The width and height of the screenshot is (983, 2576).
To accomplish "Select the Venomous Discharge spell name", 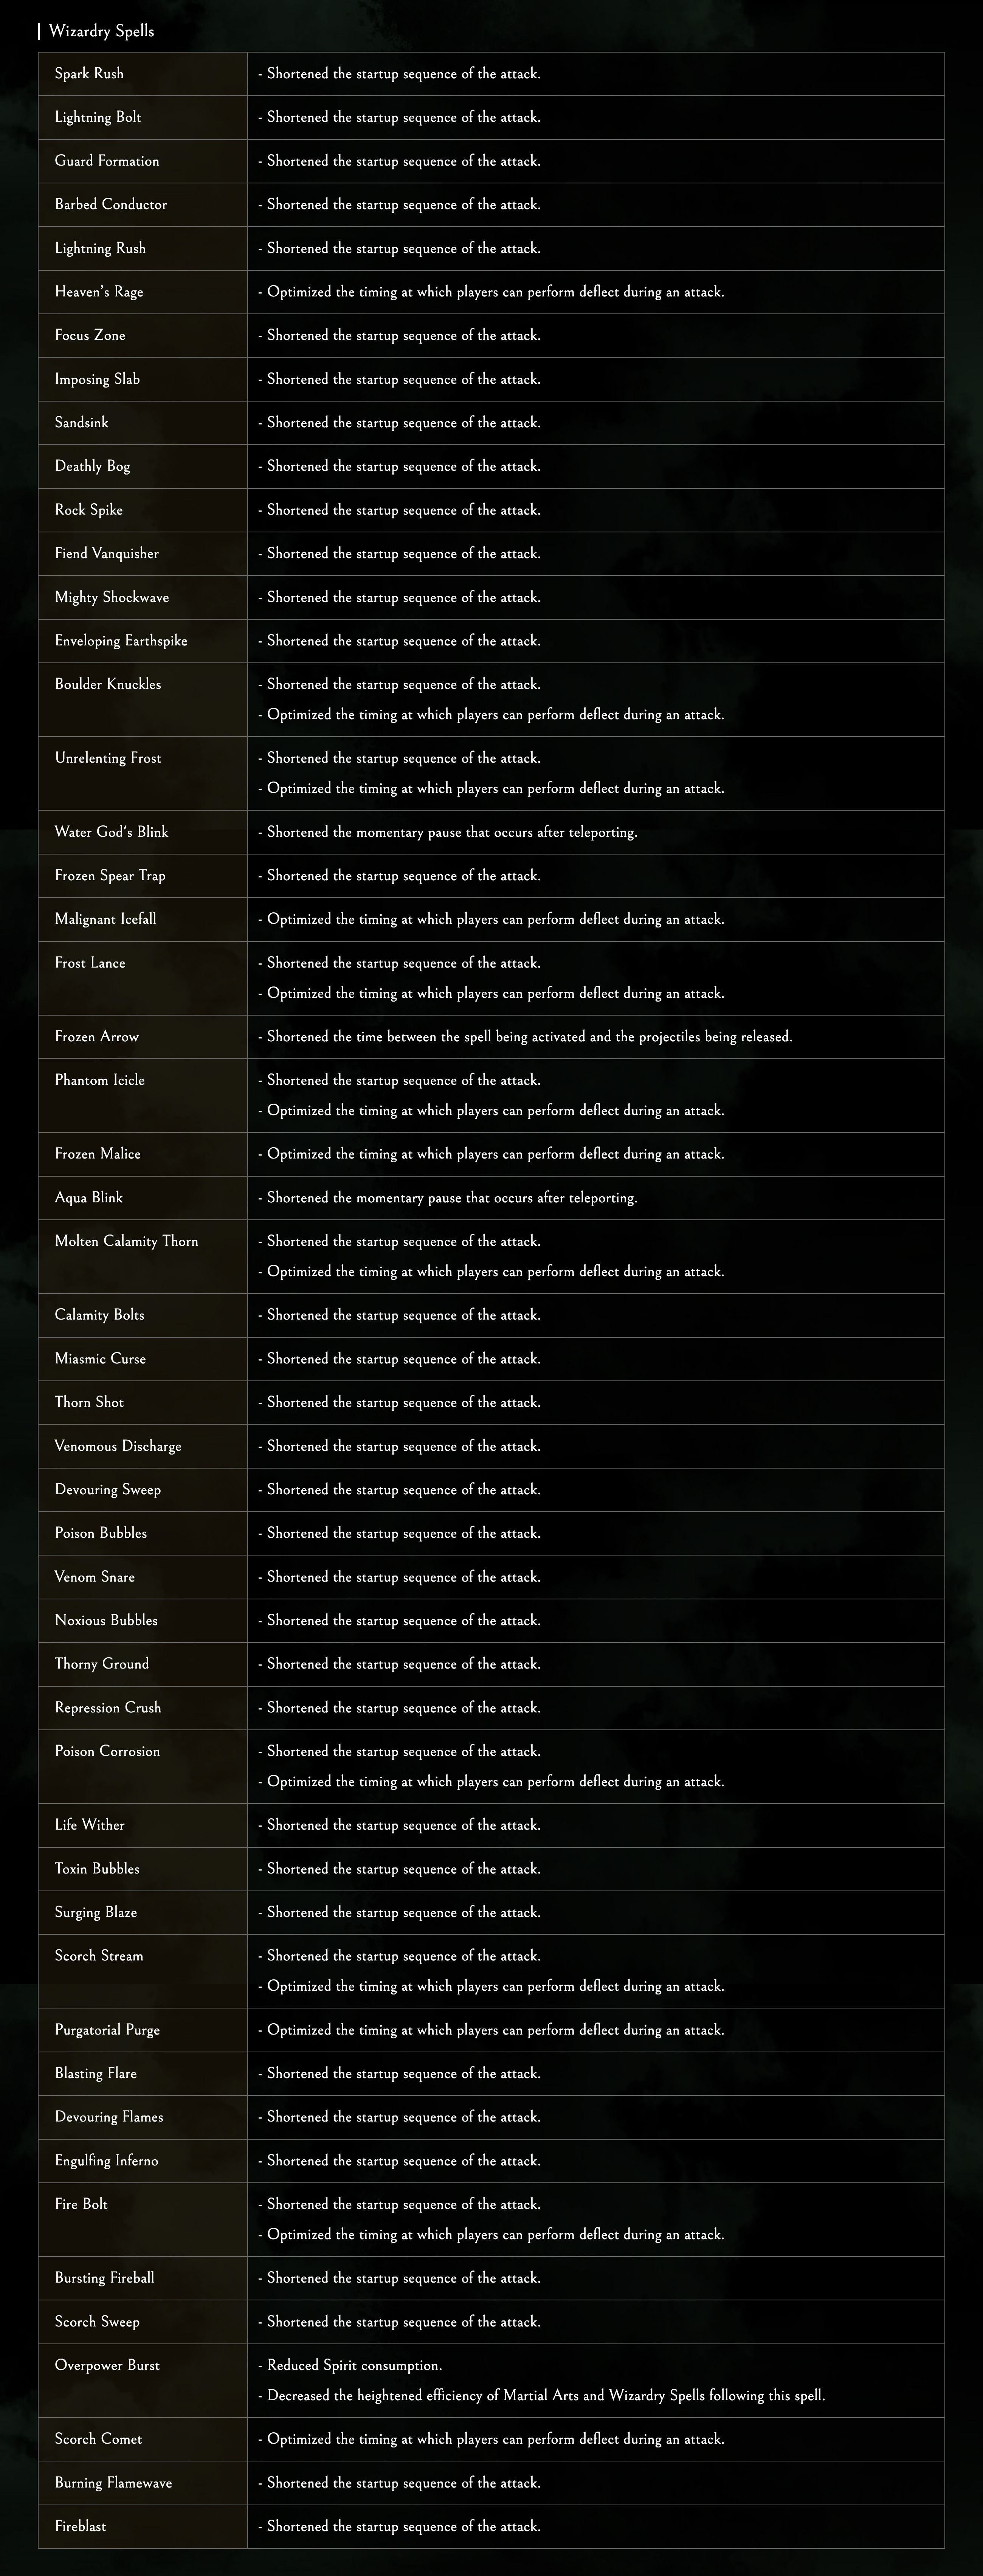I will (x=118, y=1446).
